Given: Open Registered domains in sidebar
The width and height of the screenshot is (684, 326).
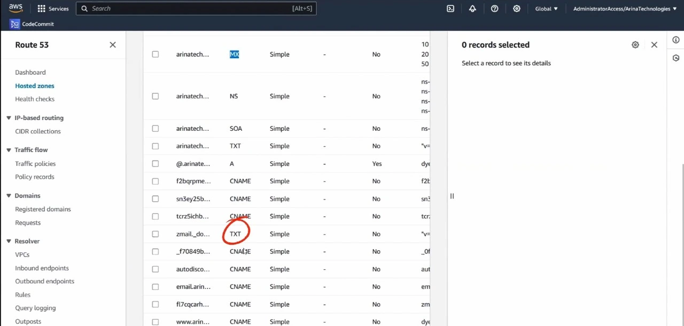Looking at the screenshot, I should [43, 209].
